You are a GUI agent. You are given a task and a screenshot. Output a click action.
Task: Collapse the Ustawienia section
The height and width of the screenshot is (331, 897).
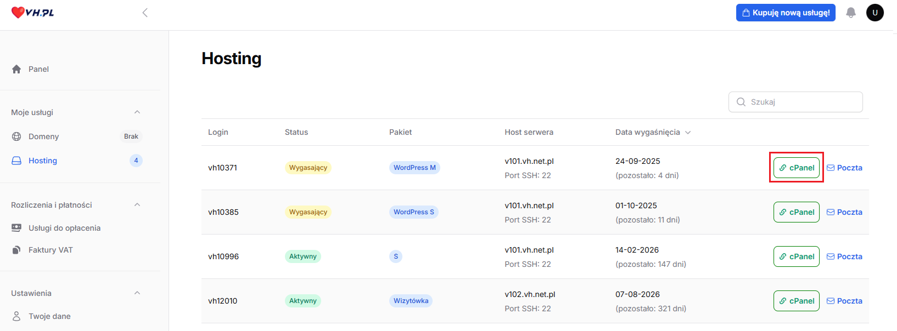[x=137, y=293]
